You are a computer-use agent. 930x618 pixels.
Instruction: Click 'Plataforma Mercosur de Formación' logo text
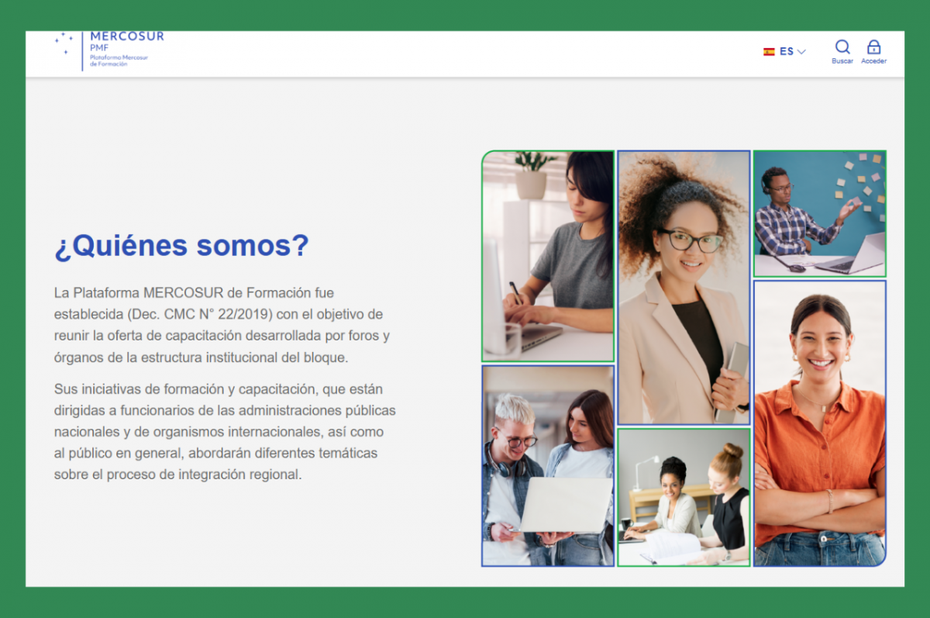pyautogui.click(x=118, y=61)
